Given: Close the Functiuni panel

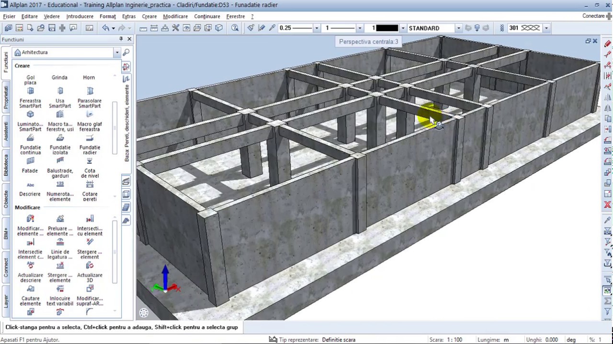Looking at the screenshot, I should click(129, 39).
